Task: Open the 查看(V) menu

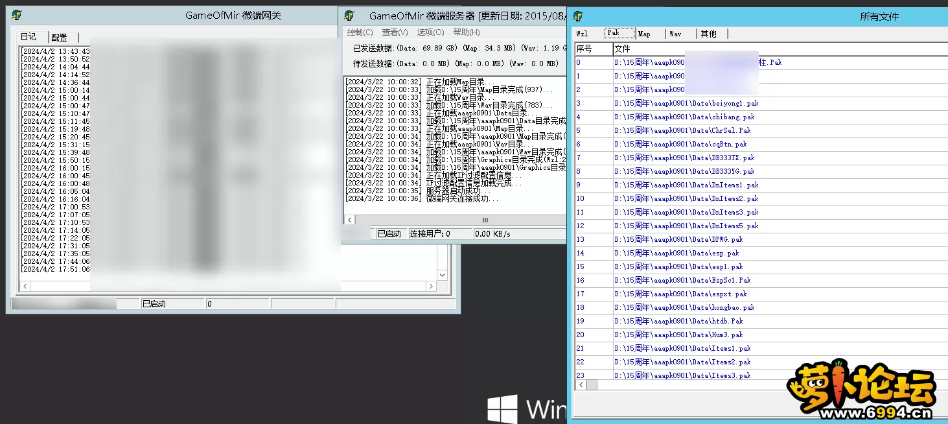Action: [x=395, y=32]
